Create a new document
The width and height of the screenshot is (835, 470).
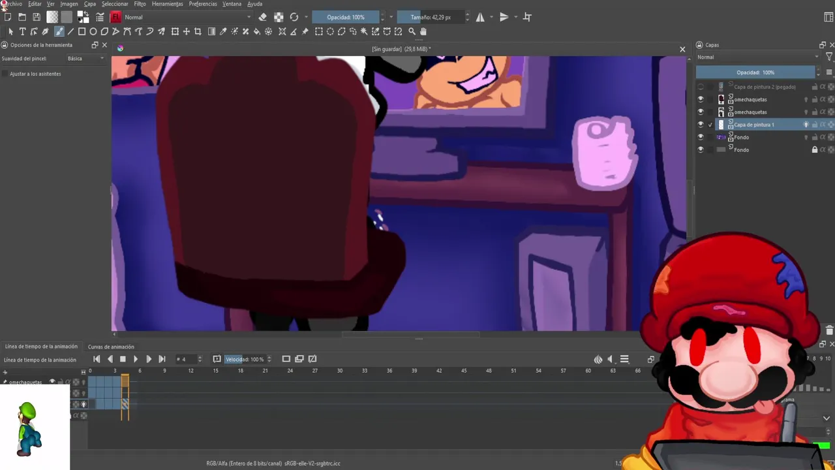click(x=8, y=17)
